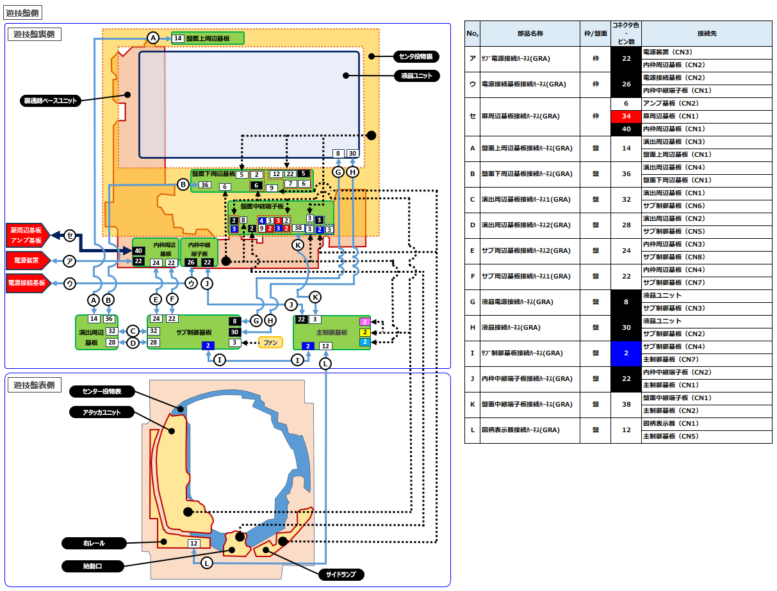The height and width of the screenshot is (591, 777).
Task: Open the 遊技盤表側 section header
Action: (x=35, y=385)
